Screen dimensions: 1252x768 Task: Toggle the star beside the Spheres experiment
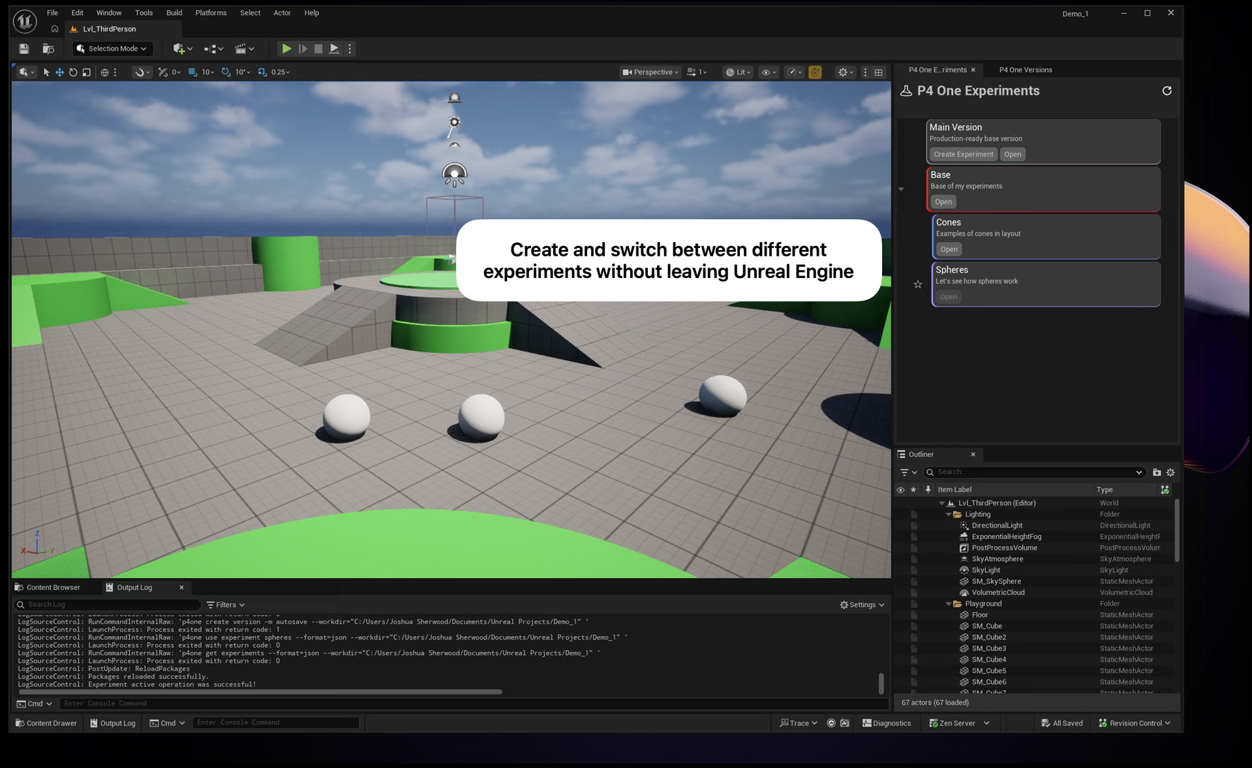tap(917, 284)
